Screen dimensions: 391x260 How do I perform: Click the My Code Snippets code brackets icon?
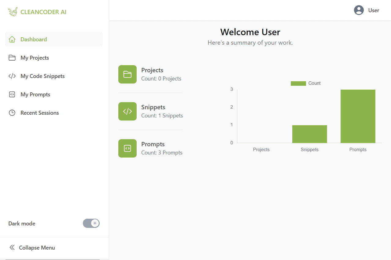(12, 76)
